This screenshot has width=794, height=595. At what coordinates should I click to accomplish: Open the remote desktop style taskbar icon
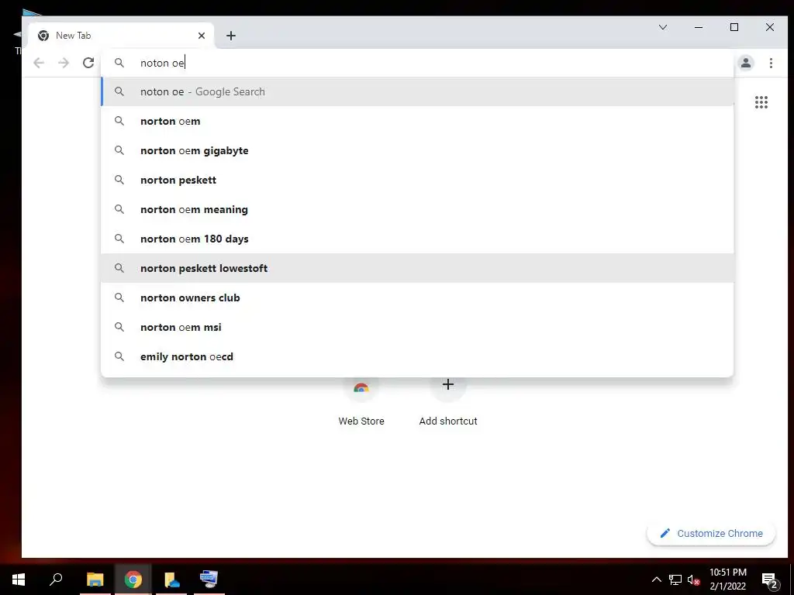(209, 580)
